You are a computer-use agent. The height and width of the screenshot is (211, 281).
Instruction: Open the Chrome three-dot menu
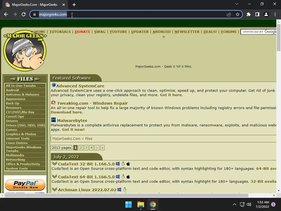275,14
